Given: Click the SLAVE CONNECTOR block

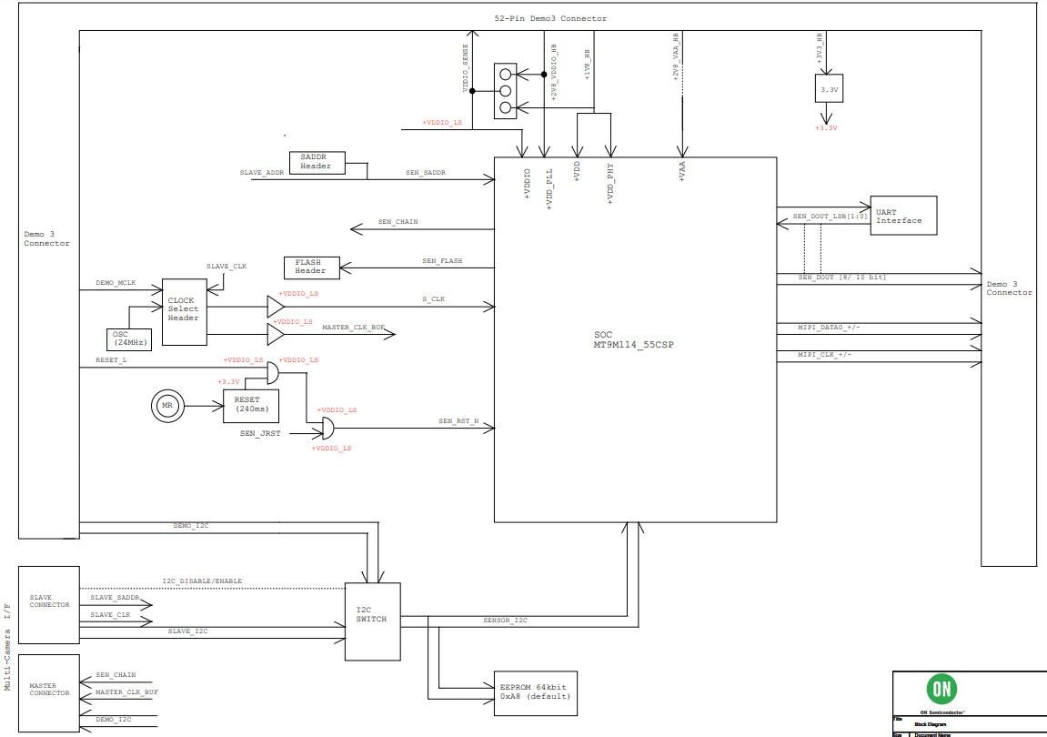Looking at the screenshot, I should 47,601.
